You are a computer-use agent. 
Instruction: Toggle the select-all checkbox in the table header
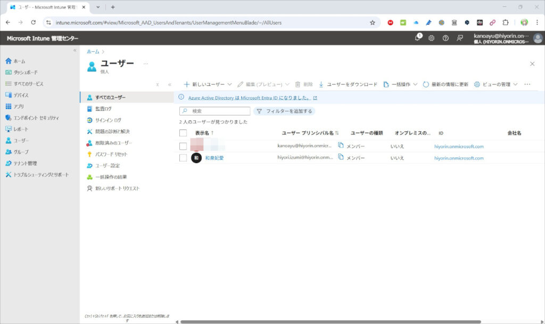click(183, 133)
